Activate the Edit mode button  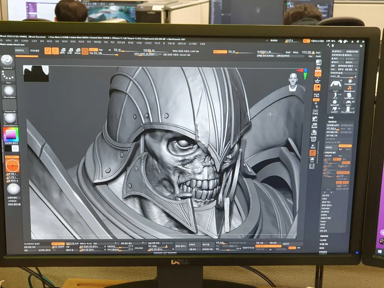48,51
